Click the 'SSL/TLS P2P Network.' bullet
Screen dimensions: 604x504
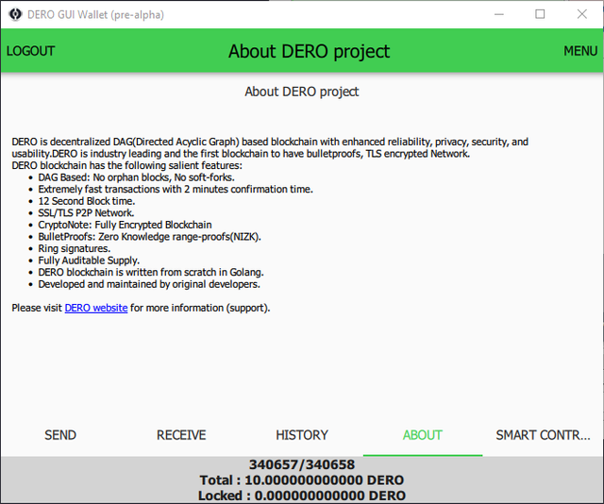click(86, 213)
